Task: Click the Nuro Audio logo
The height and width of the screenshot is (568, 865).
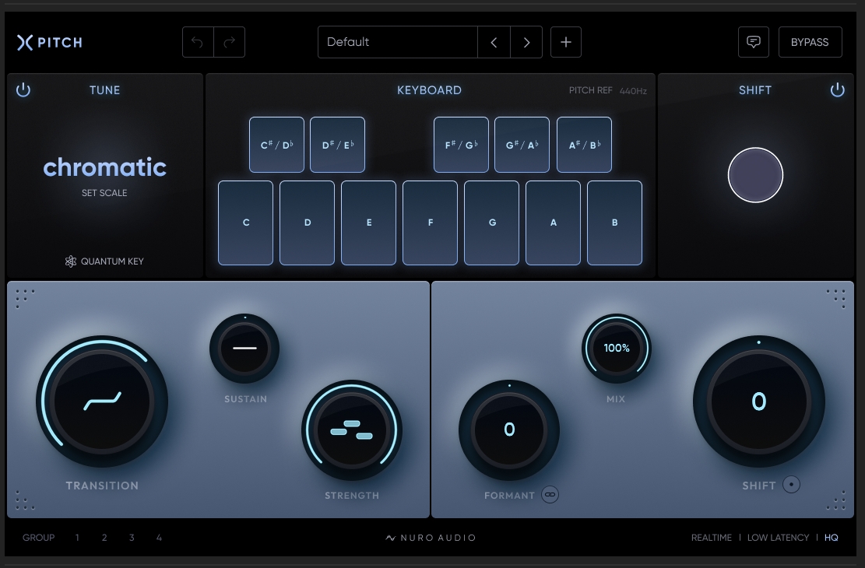Action: 431,538
